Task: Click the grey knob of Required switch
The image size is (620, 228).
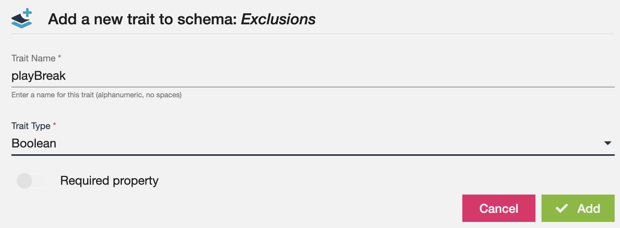Action: (24, 181)
